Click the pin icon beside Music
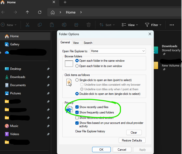This screenshot has height=154, width=182. click(48, 126)
